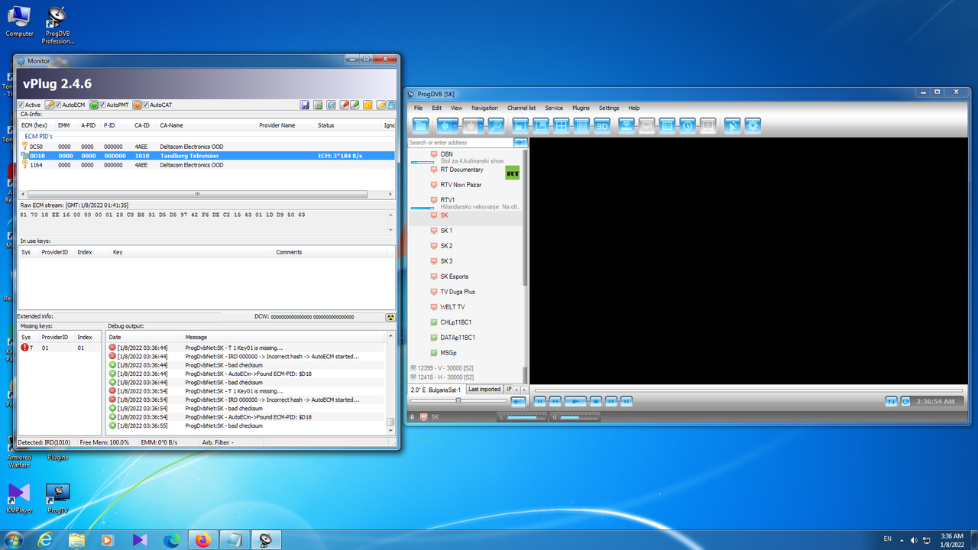
Task: Open the ProgTV desktop shortcut
Action: [x=58, y=498]
